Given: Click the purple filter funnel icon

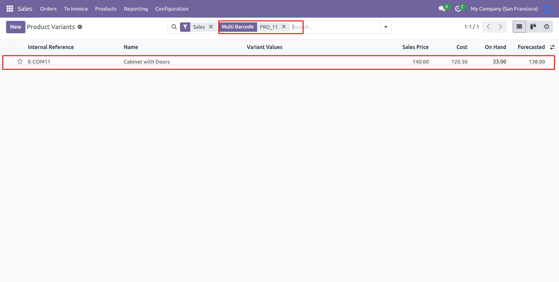Looking at the screenshot, I should (x=185, y=27).
